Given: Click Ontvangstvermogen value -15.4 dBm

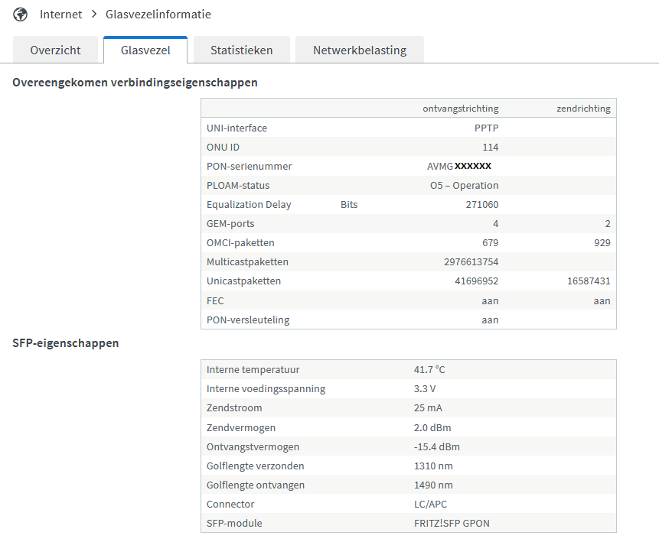Looking at the screenshot, I should point(437,446).
